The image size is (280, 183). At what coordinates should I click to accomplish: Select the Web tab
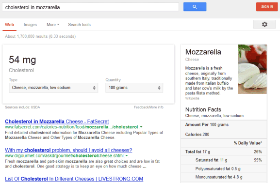(10, 25)
